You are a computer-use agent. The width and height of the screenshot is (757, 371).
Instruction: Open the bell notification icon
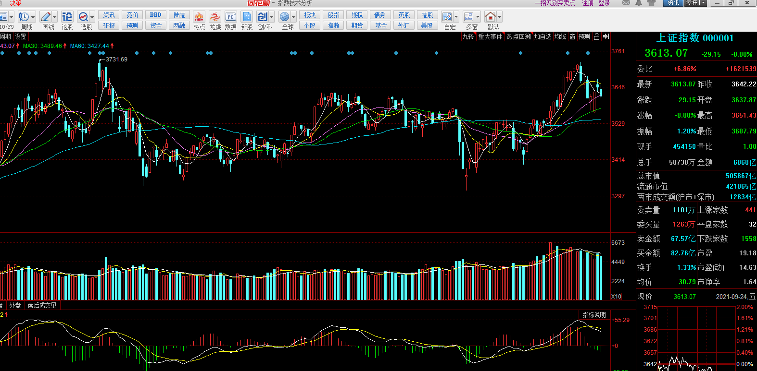(638, 3)
